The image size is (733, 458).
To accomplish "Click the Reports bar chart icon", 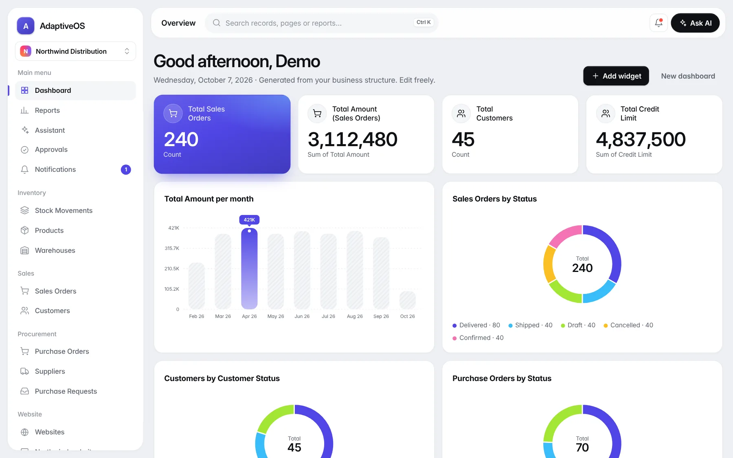I will tap(24, 110).
